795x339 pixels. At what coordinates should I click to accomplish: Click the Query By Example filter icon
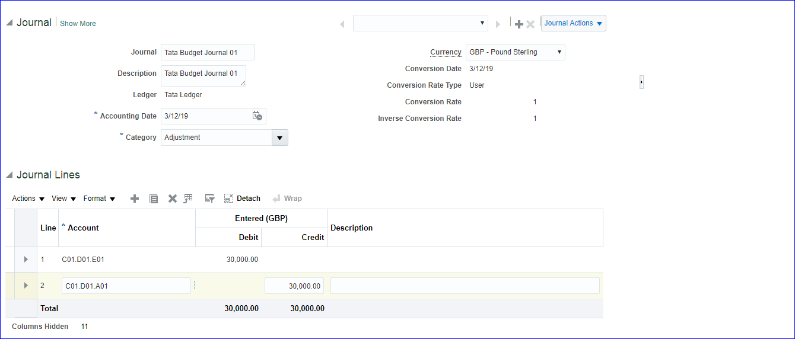(209, 199)
